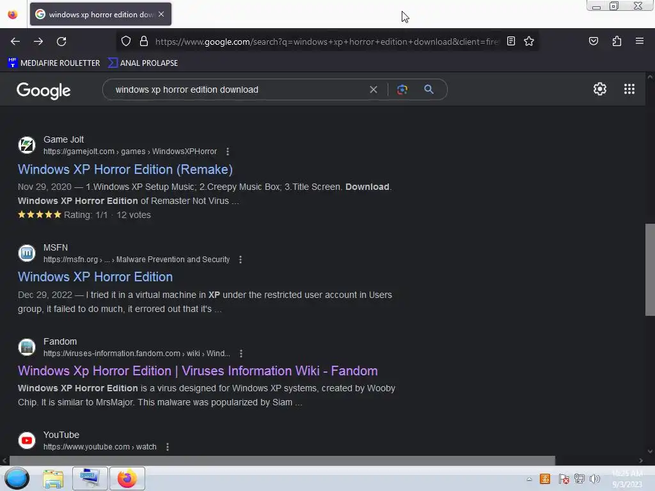The width and height of the screenshot is (655, 491).
Task: Click the gamejolt.com breadcrumb URL
Action: tap(130, 152)
